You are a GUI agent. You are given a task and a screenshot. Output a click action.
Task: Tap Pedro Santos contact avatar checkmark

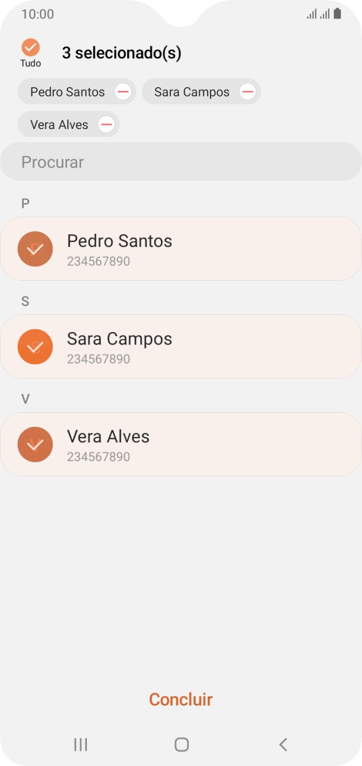pyautogui.click(x=35, y=249)
